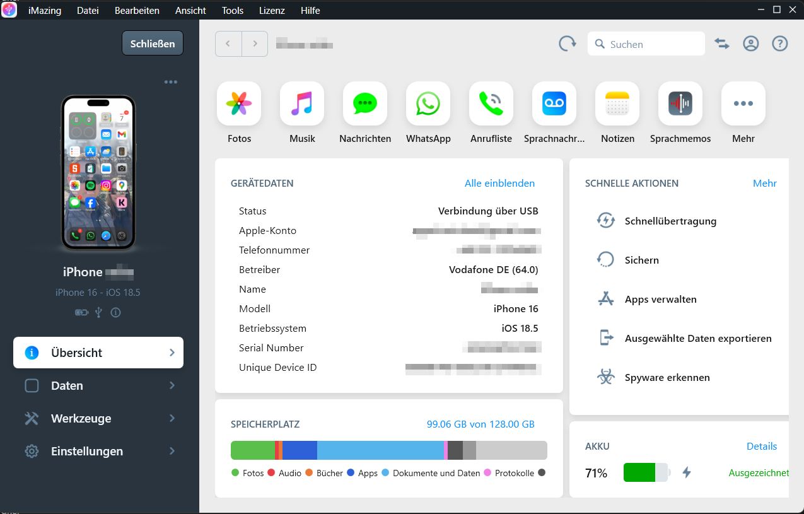804x514 pixels.
Task: Open the Sprachnachrichten voicemail icon
Action: click(554, 103)
